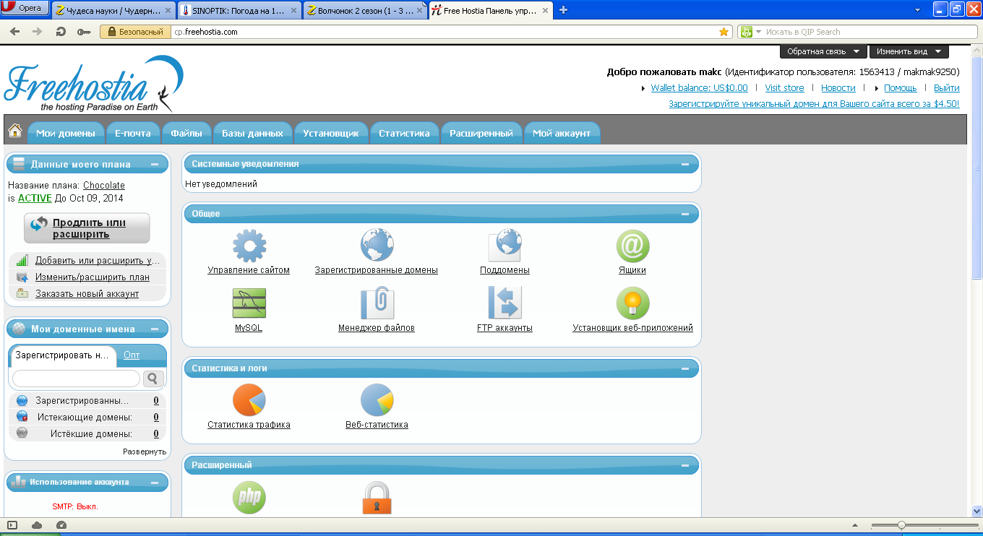Screen dimensions: 983x536
Task: Click the Продлить или расширить button
Action: coord(87,228)
